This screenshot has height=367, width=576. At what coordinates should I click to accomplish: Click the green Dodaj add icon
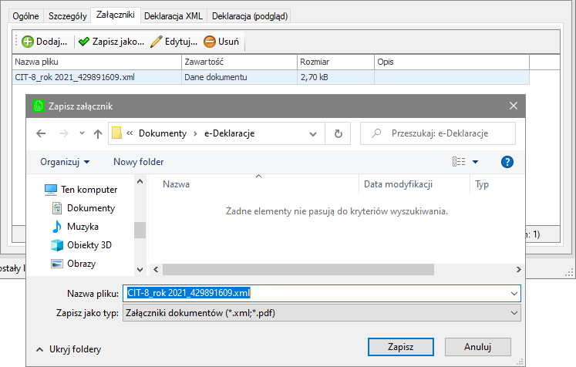[x=28, y=42]
